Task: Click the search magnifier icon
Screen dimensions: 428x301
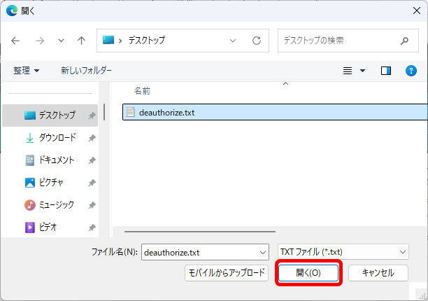Action: [x=404, y=41]
